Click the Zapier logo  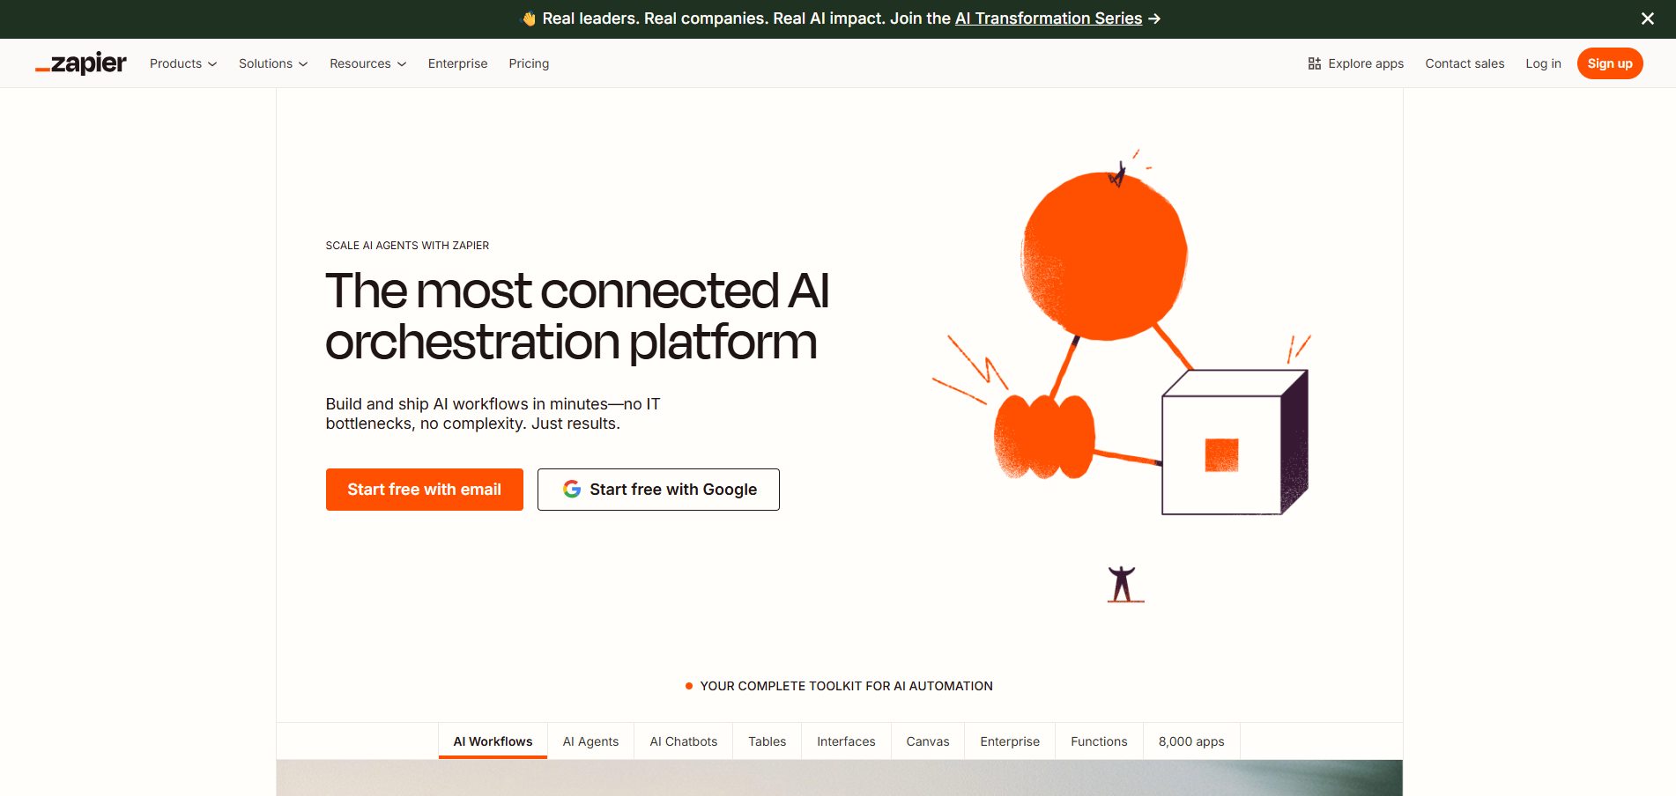point(80,63)
